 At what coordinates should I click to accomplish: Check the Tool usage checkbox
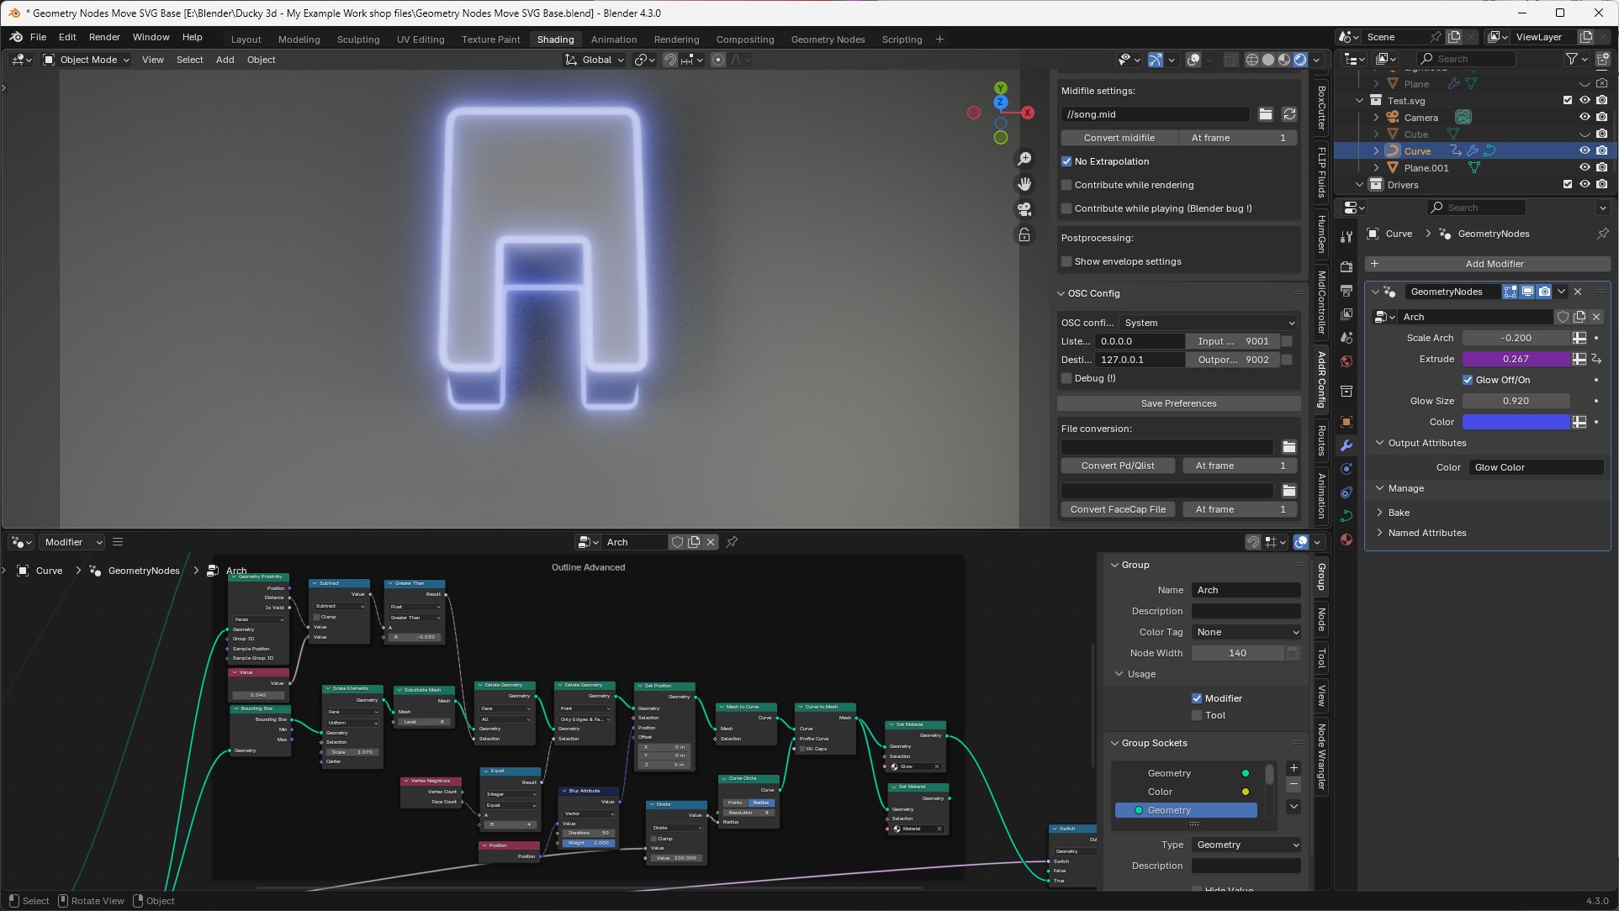coord(1197,715)
